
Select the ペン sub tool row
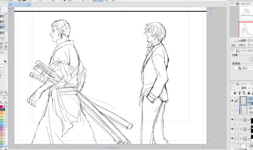point(3,38)
